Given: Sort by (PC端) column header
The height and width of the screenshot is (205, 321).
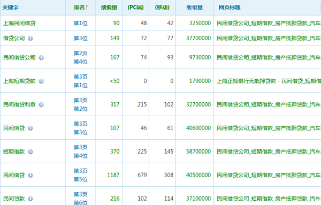Looking at the screenshot, I should click(x=135, y=7).
